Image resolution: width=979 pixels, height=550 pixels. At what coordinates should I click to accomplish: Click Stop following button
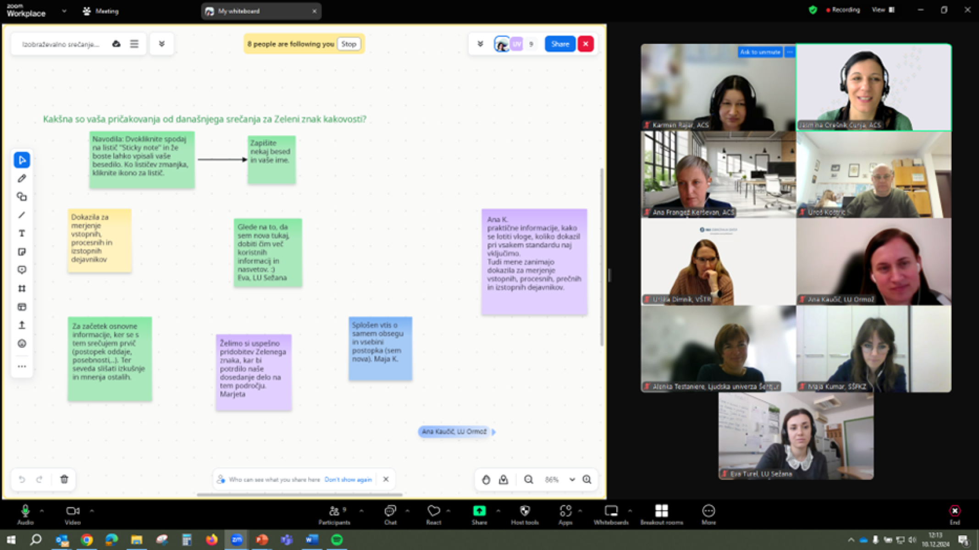coord(349,44)
